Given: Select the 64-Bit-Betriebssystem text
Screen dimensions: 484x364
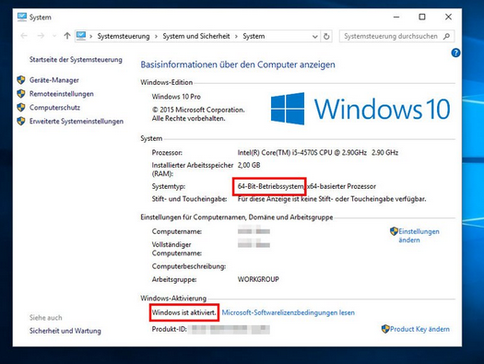Looking at the screenshot, I should tap(270, 186).
